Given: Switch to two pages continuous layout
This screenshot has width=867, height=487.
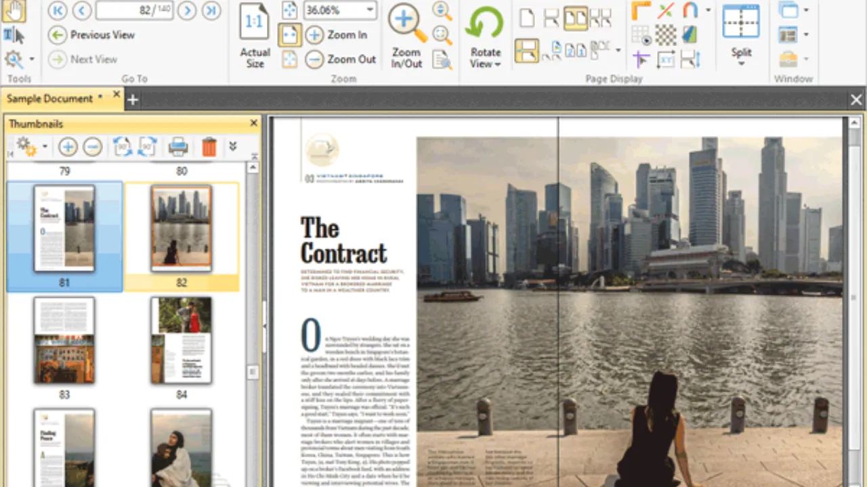Looking at the screenshot, I should [x=601, y=18].
